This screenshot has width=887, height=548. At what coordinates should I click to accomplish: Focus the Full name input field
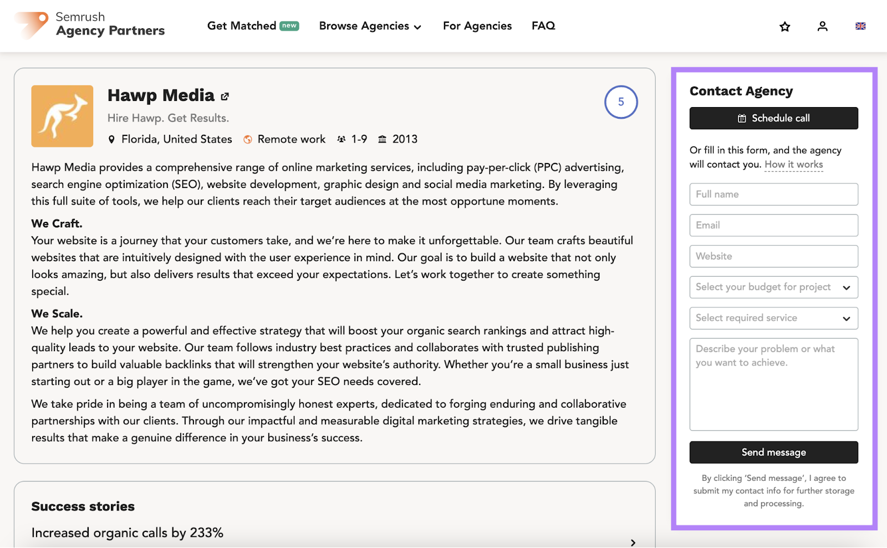(774, 194)
